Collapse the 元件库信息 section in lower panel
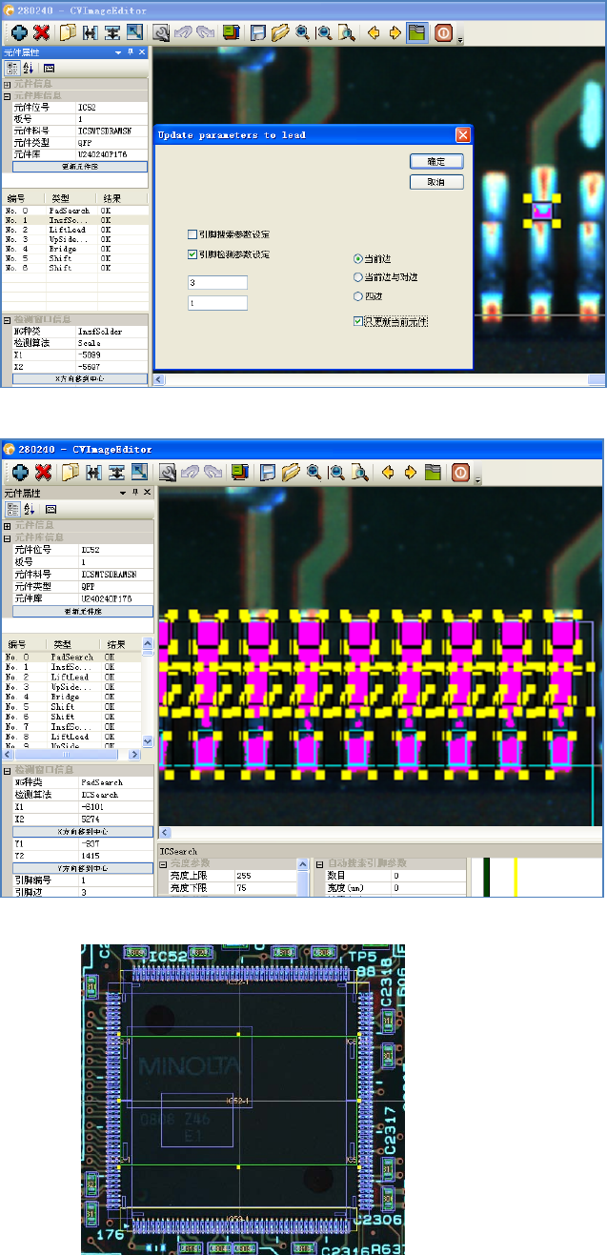The width and height of the screenshot is (607, 1255). coord(7,537)
